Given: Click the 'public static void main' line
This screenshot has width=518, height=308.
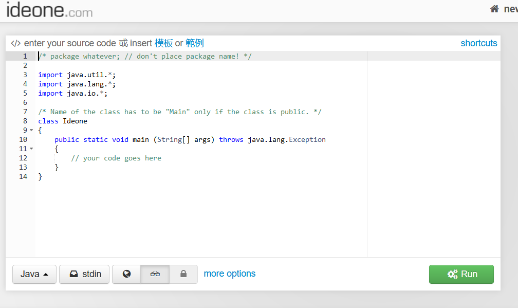Looking at the screenshot, I should tap(190, 139).
